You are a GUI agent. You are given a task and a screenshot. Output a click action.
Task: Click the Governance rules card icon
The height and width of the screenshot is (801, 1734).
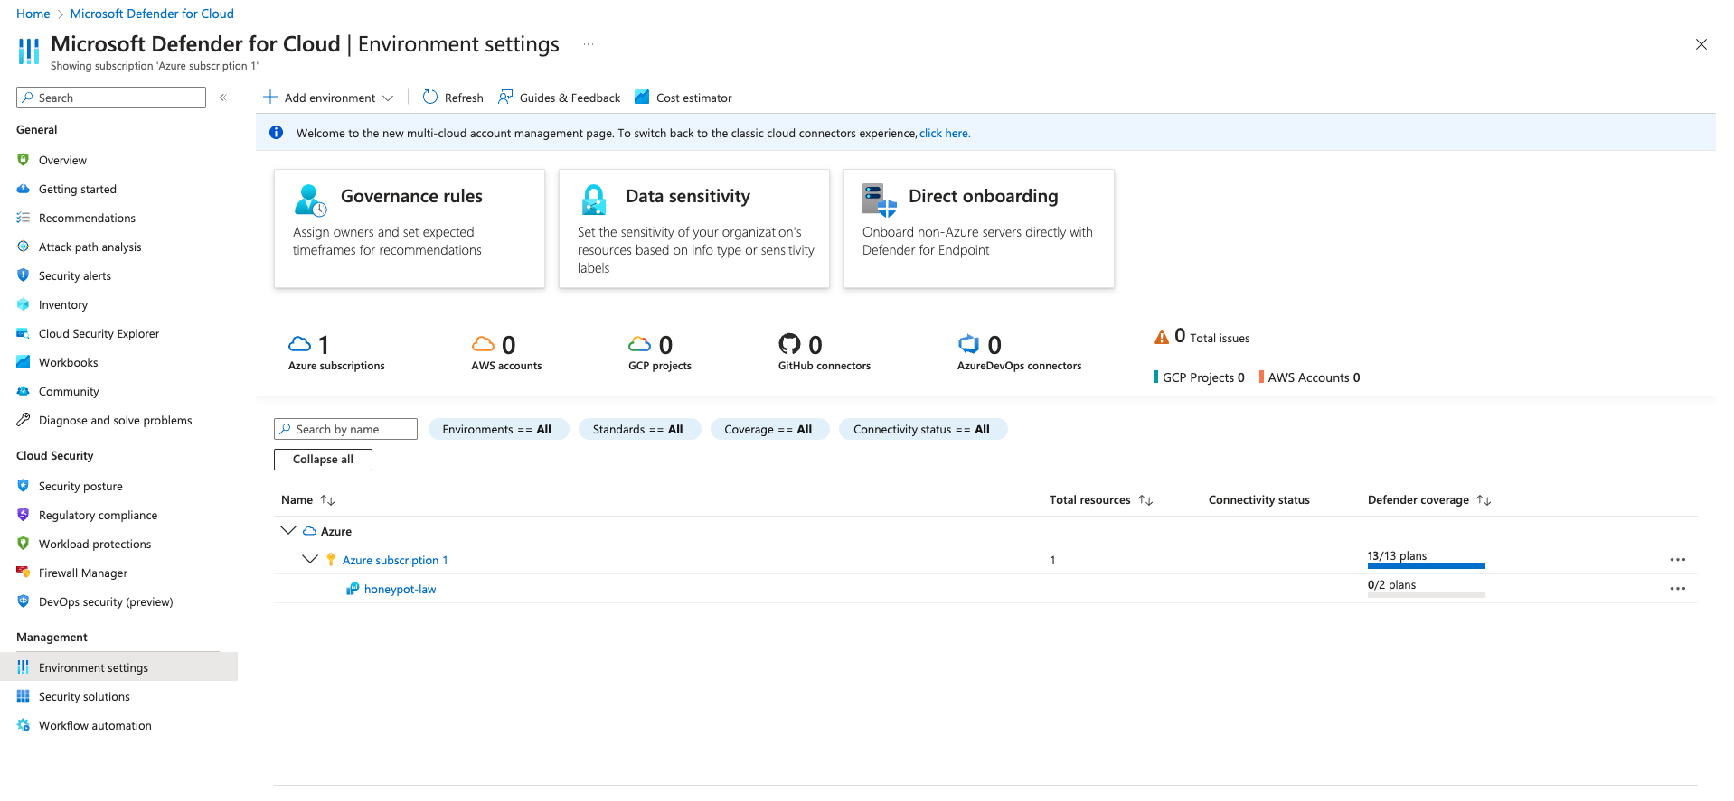click(310, 200)
